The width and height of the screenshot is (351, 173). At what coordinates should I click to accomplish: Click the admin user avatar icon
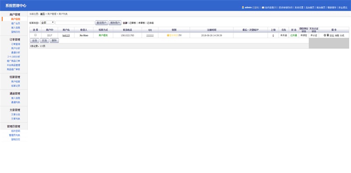click(x=243, y=7)
